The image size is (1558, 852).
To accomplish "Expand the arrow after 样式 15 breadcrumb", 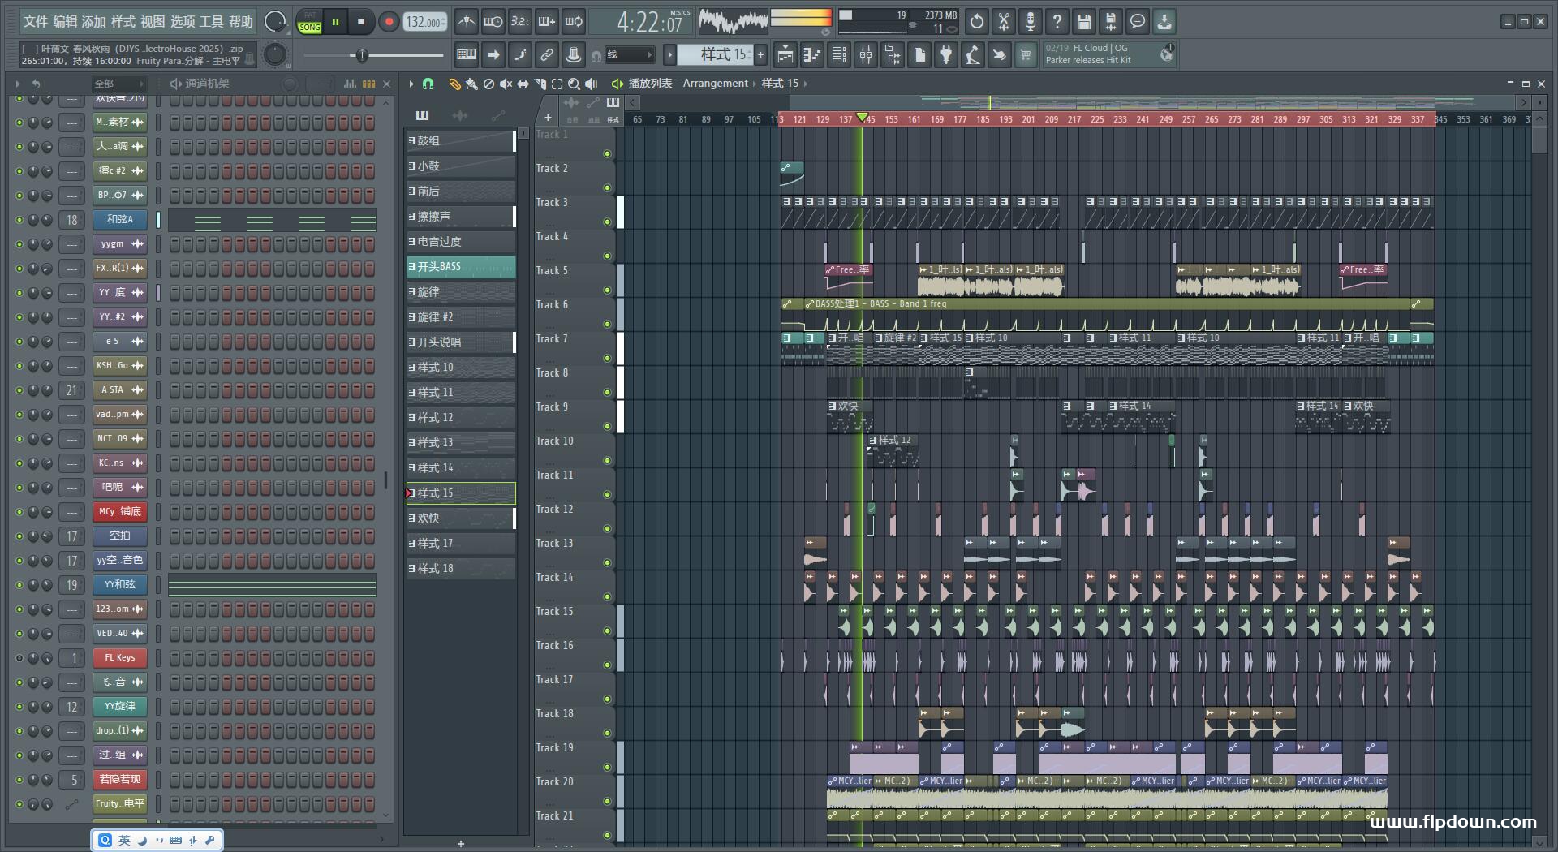I will (x=805, y=84).
